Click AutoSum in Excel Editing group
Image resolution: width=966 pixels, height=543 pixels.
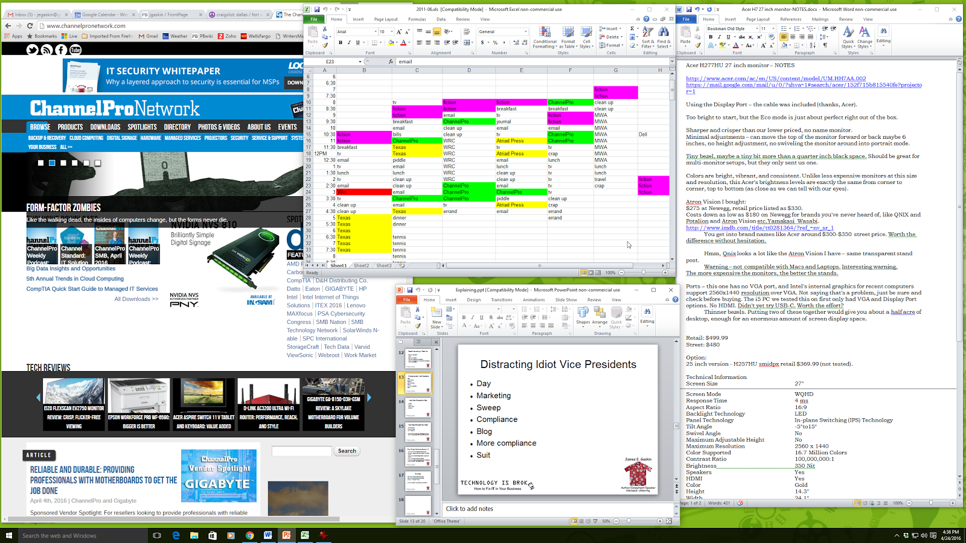coord(632,28)
